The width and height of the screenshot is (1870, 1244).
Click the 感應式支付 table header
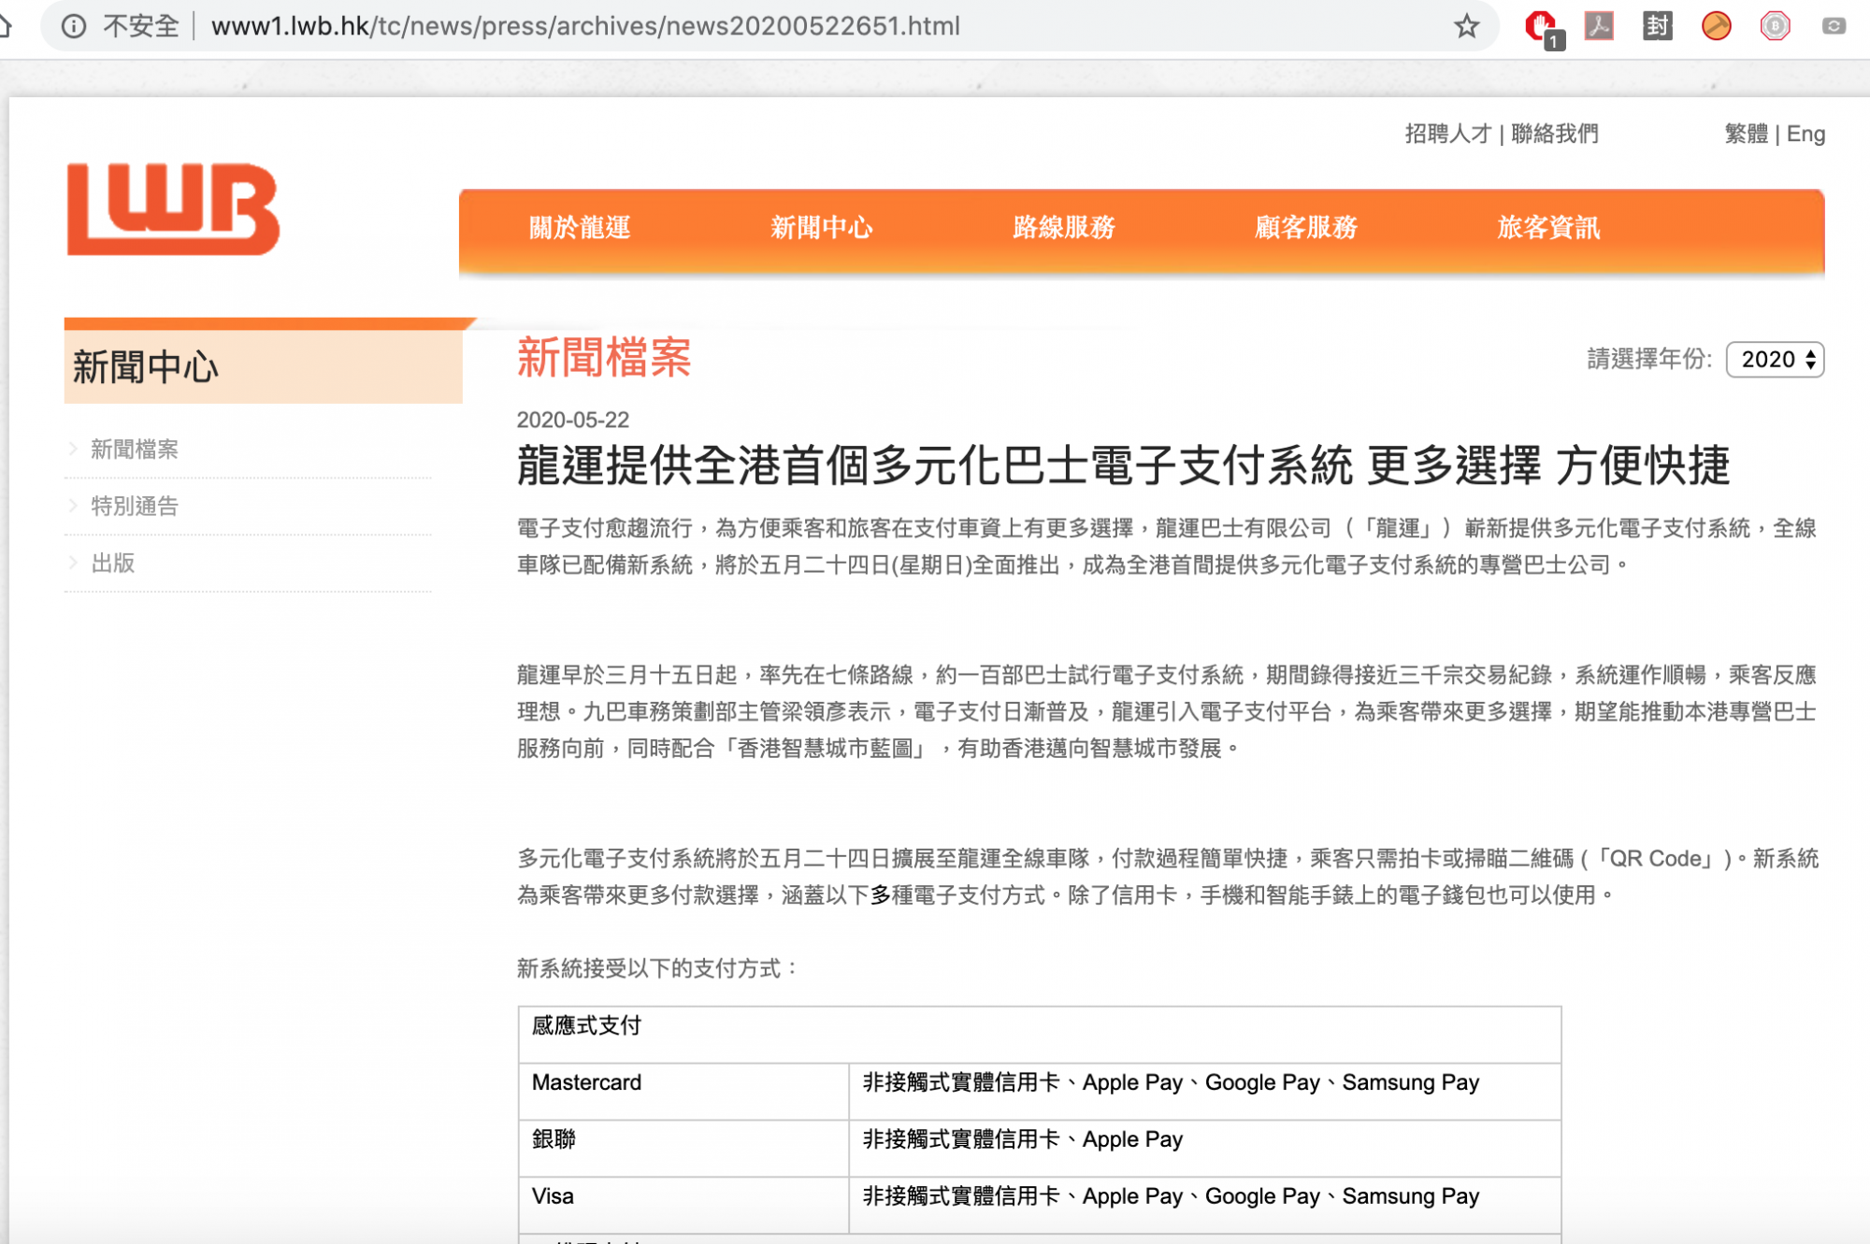tap(1040, 1035)
